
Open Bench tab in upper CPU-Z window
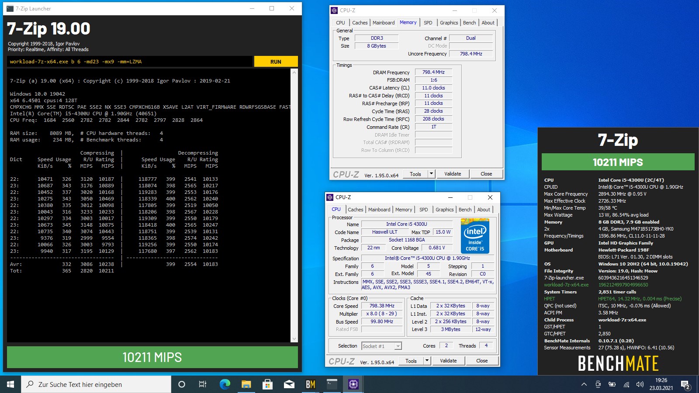pyautogui.click(x=470, y=23)
